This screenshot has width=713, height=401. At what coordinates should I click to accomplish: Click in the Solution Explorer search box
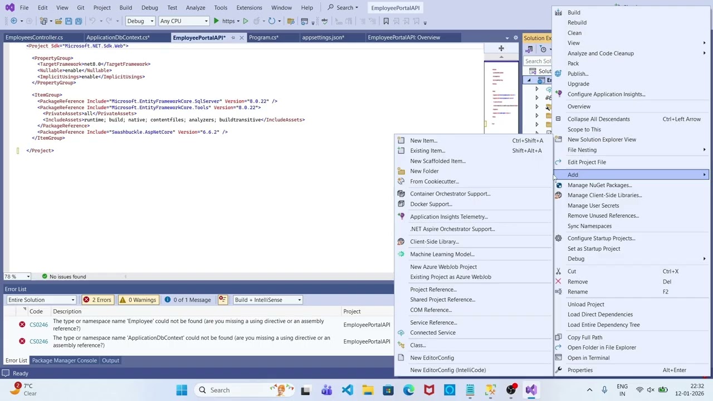click(538, 61)
